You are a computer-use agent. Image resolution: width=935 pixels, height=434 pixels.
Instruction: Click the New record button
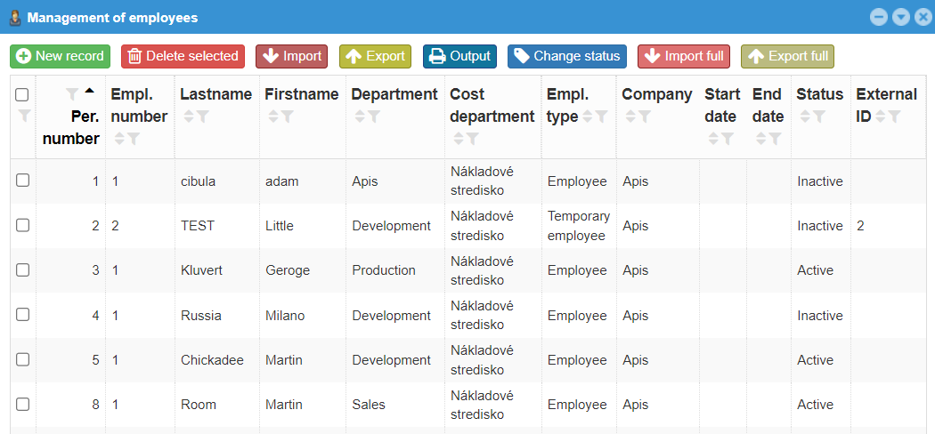(x=61, y=56)
